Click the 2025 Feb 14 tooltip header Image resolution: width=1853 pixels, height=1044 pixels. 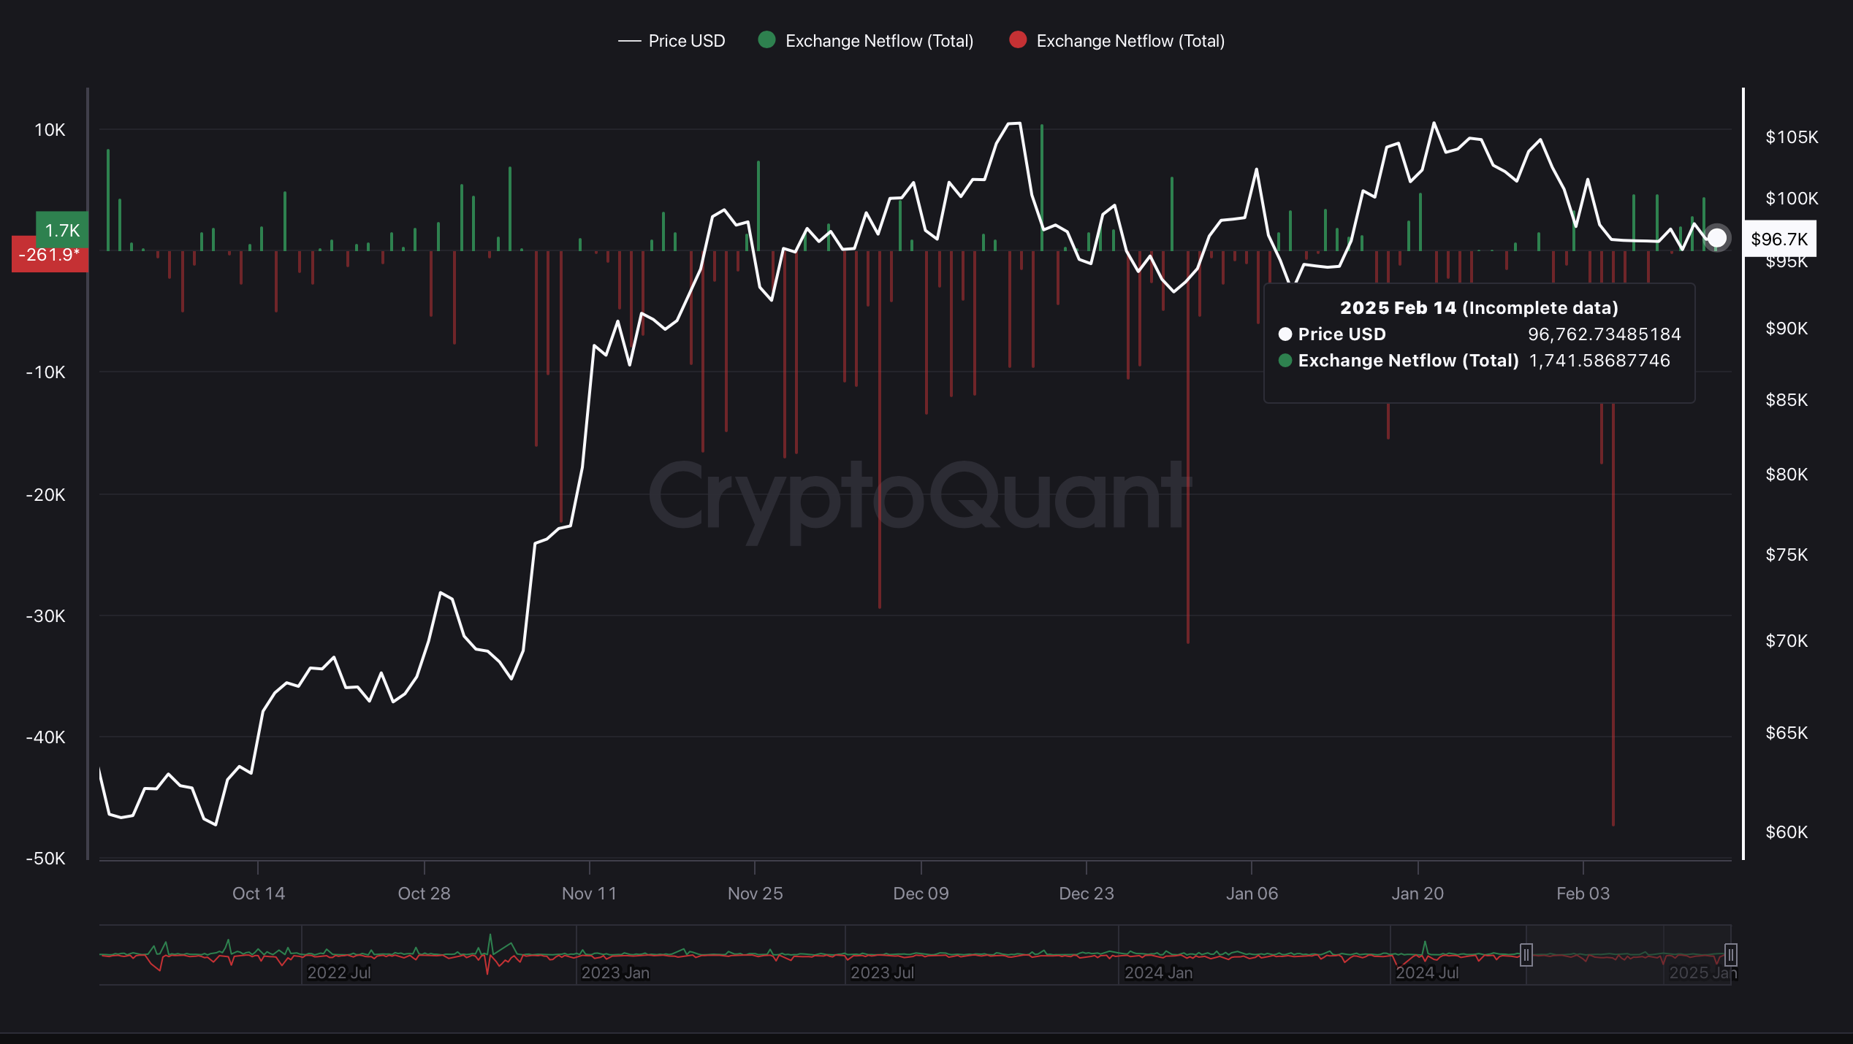pyautogui.click(x=1479, y=307)
